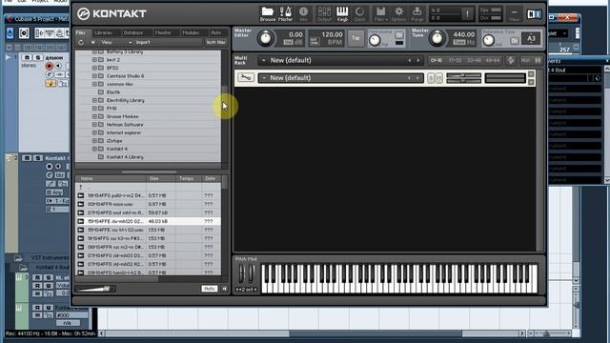Toggle the Keyb on-screen keyboard icon
610x343 pixels.
click(342, 13)
